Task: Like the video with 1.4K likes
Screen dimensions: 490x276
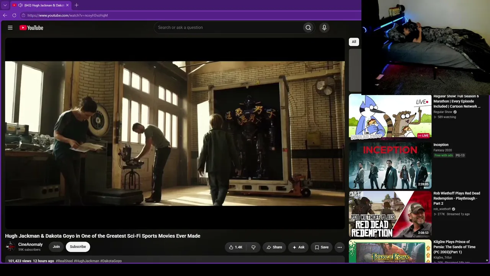Action: coord(236,247)
